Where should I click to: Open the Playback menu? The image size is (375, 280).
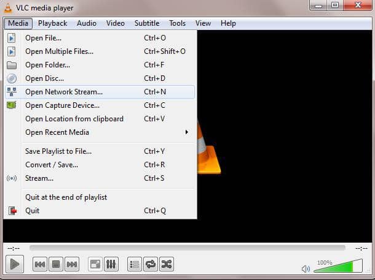[x=53, y=23]
